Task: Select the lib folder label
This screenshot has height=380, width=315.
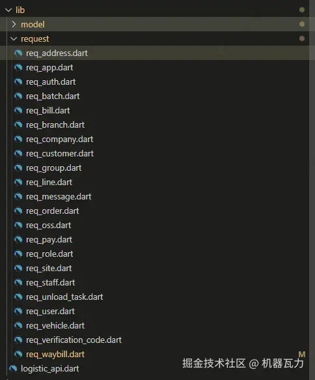Action: [20, 10]
